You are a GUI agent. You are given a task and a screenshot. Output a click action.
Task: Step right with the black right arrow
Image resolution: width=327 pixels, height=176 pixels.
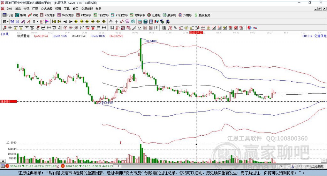[x=71, y=22]
